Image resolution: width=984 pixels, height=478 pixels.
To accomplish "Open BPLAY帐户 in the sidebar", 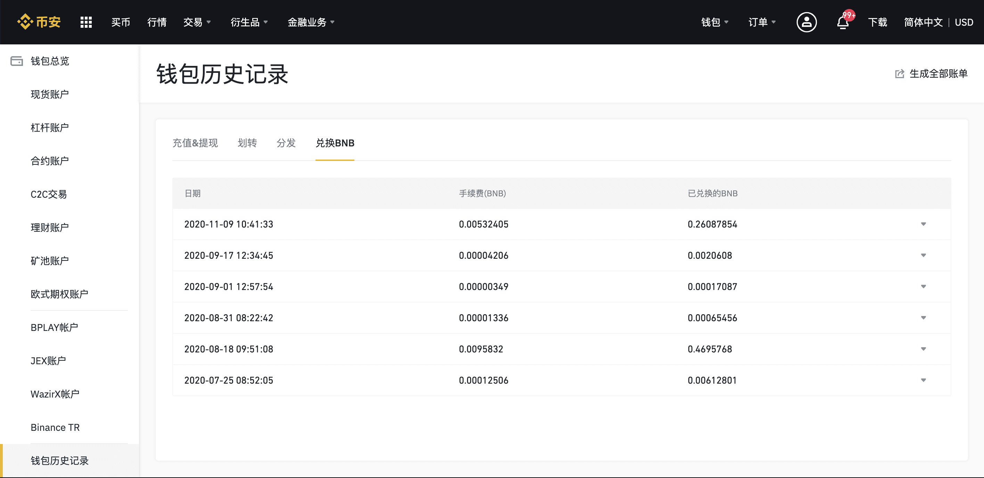I will pyautogui.click(x=54, y=327).
